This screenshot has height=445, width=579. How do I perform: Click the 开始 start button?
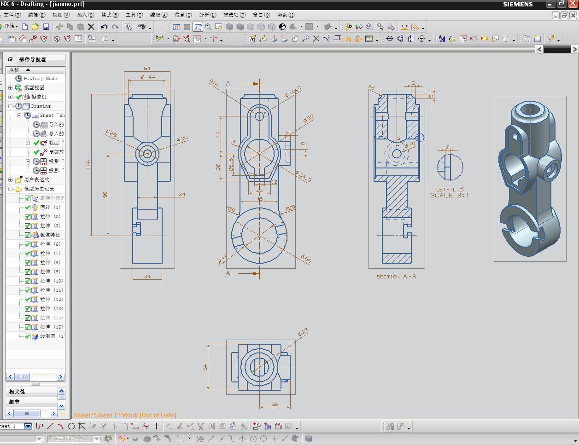(x=9, y=27)
